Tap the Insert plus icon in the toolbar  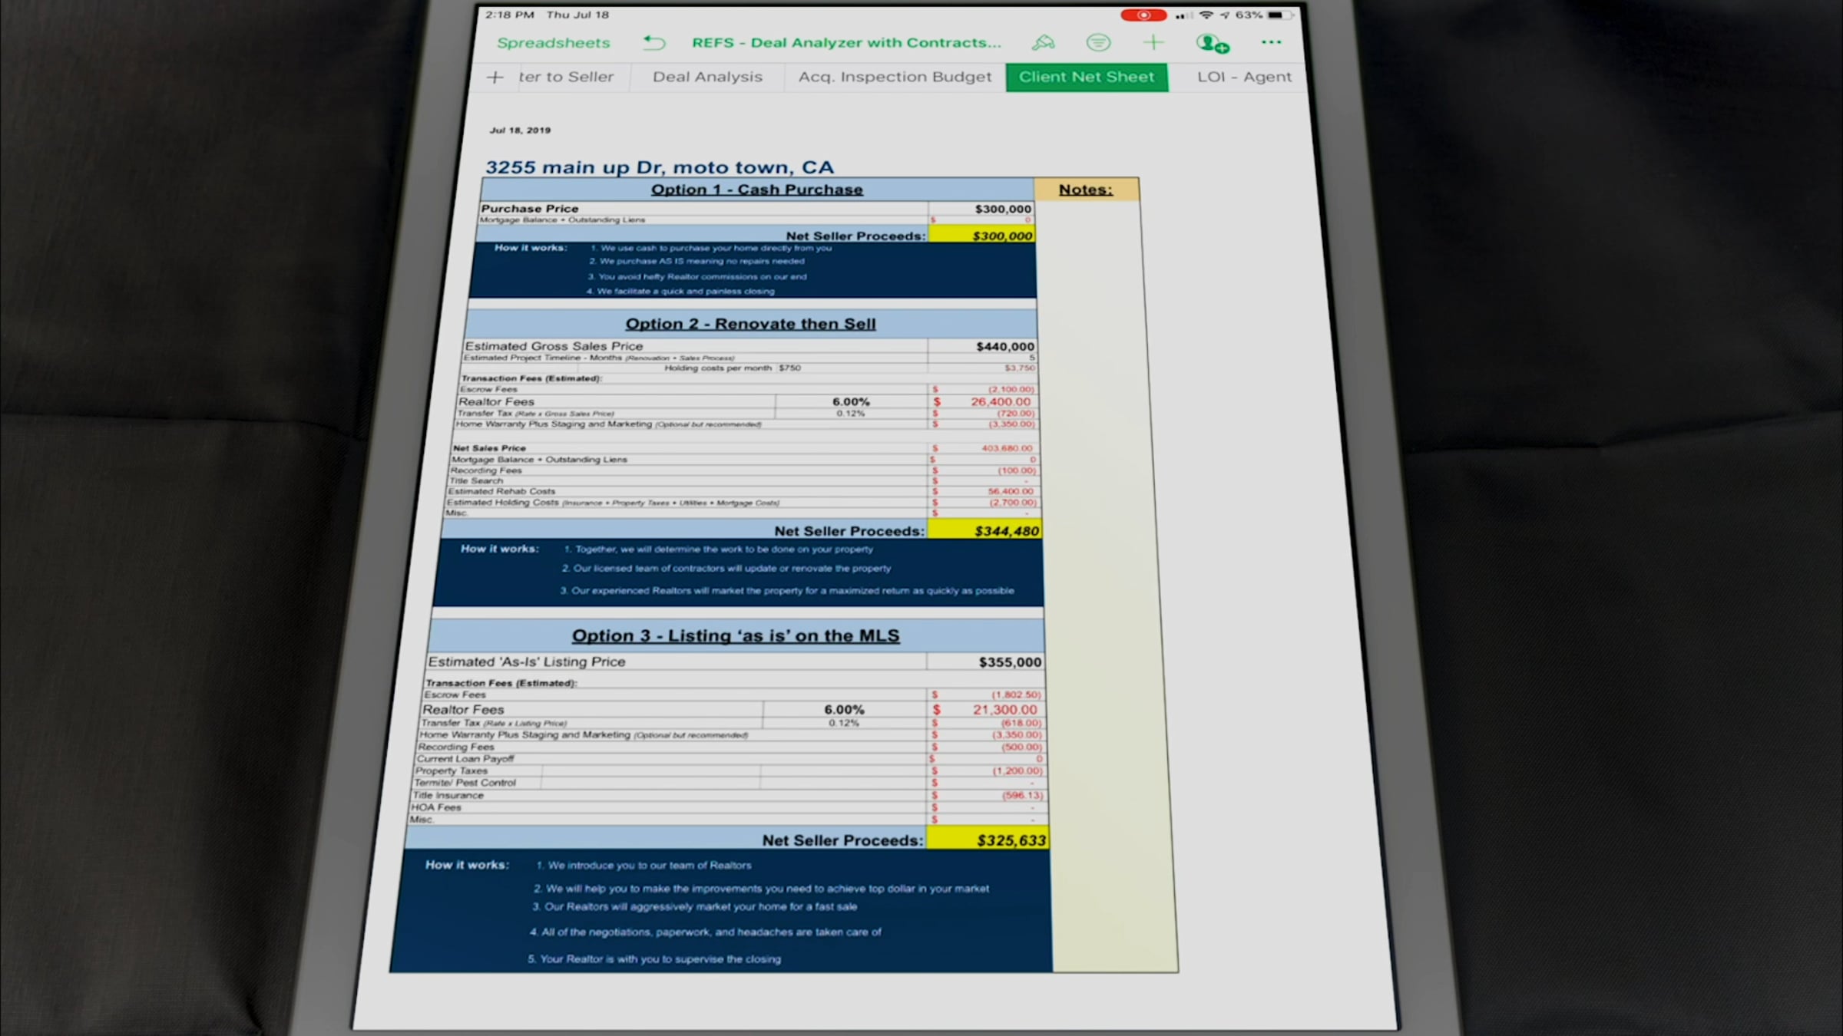(x=1153, y=43)
